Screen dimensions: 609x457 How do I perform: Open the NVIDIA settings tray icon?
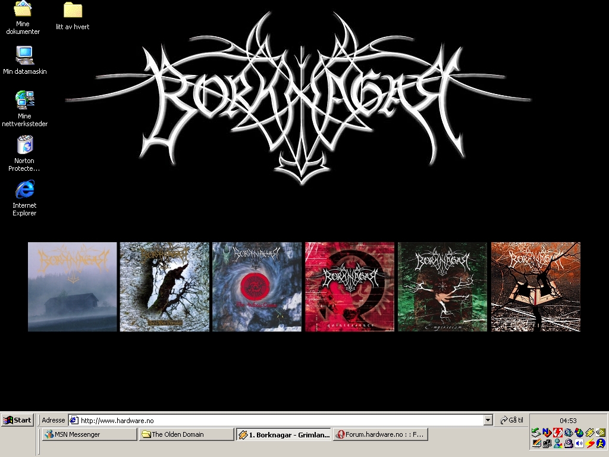point(601,432)
